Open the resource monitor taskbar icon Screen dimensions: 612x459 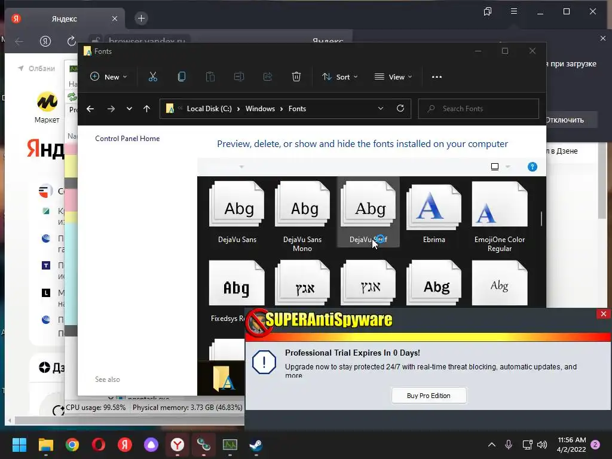230,445
